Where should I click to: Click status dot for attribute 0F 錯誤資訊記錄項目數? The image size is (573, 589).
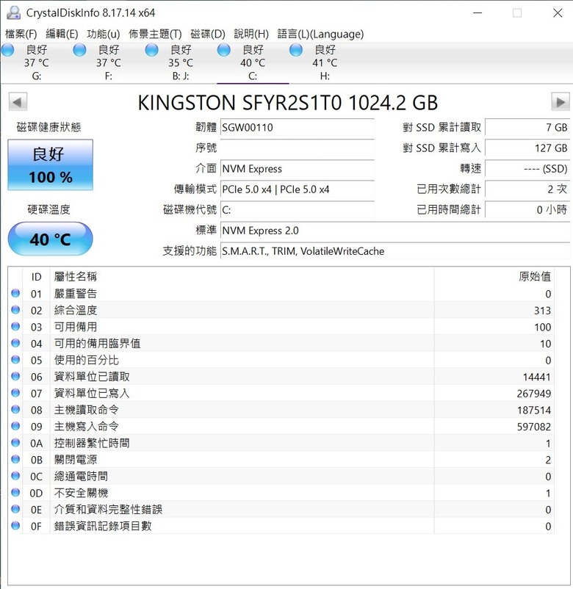[x=15, y=525]
